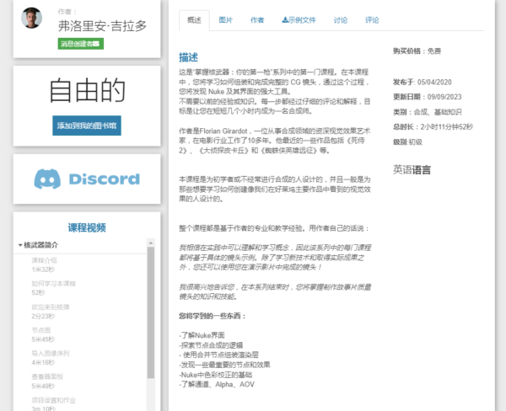Click the 英语语言 label
This screenshot has height=411, width=506.
coord(412,169)
